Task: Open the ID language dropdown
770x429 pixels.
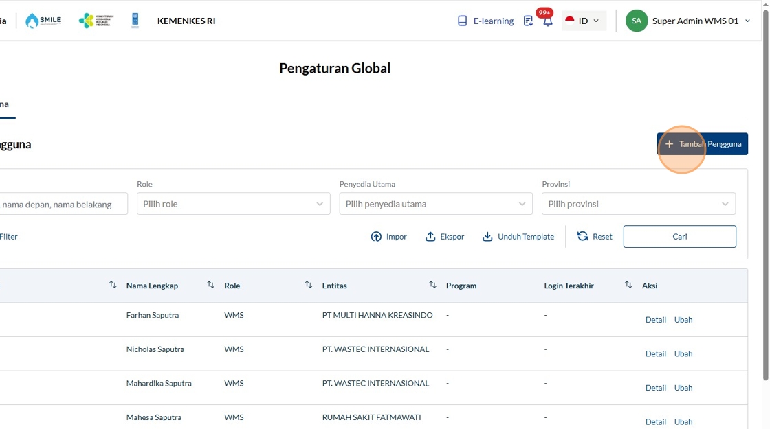Action: [x=584, y=21]
